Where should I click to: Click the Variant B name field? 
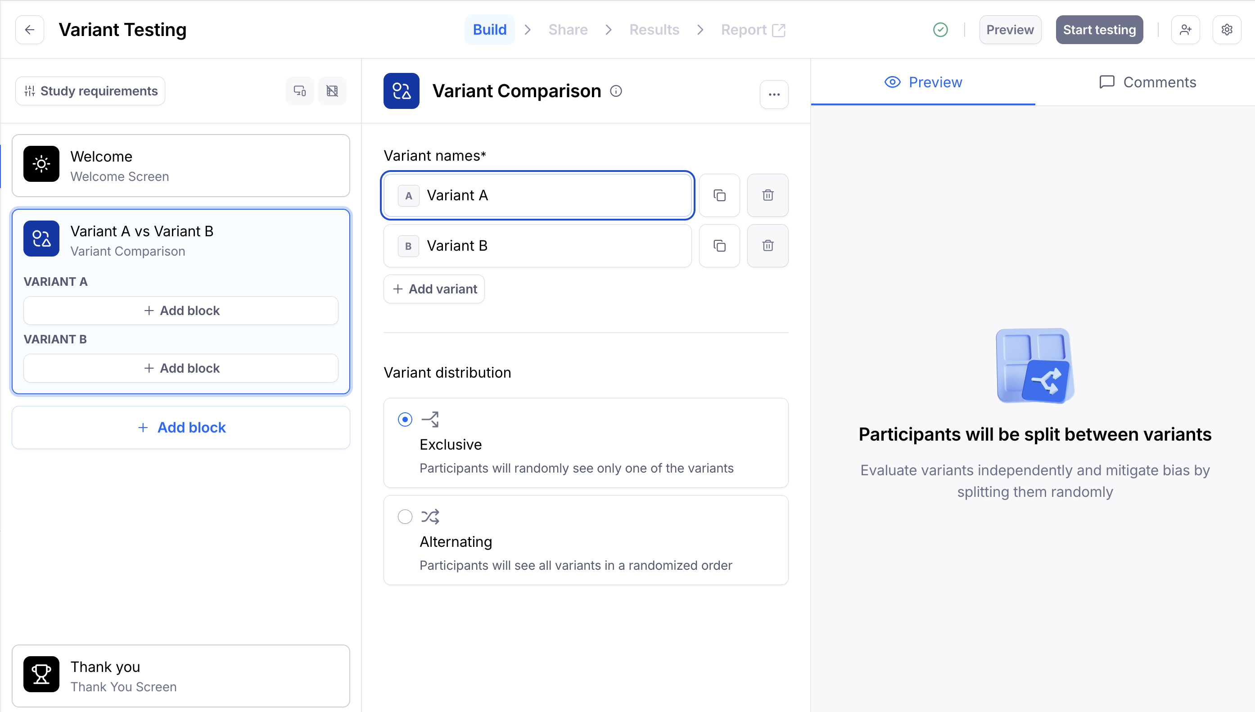[x=553, y=246]
